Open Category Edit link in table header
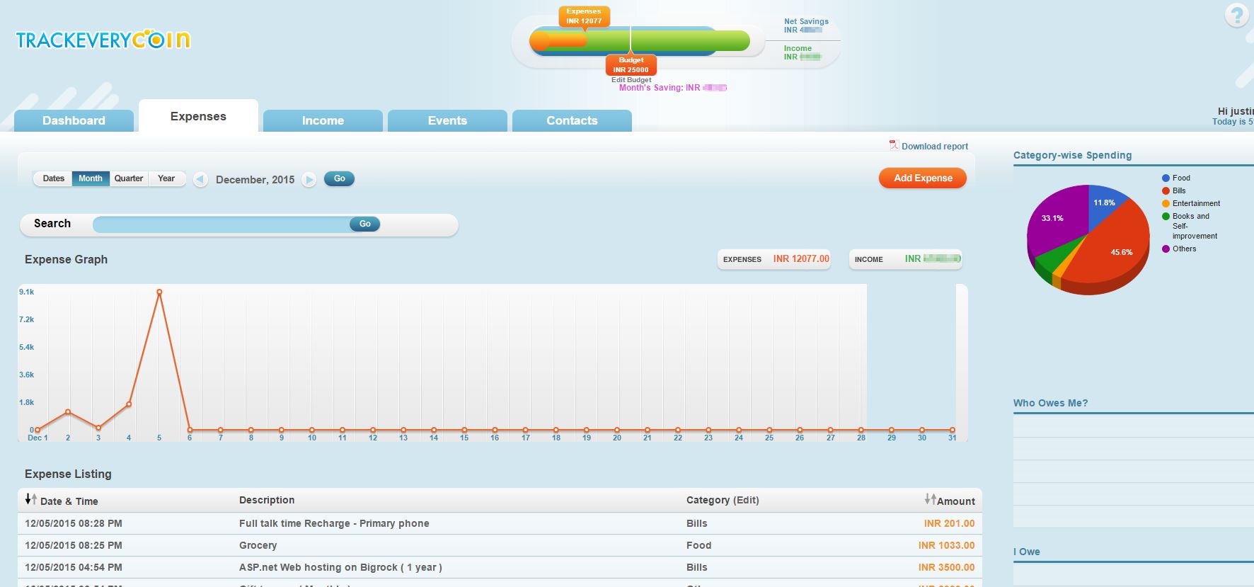This screenshot has width=1254, height=587. 746,500
